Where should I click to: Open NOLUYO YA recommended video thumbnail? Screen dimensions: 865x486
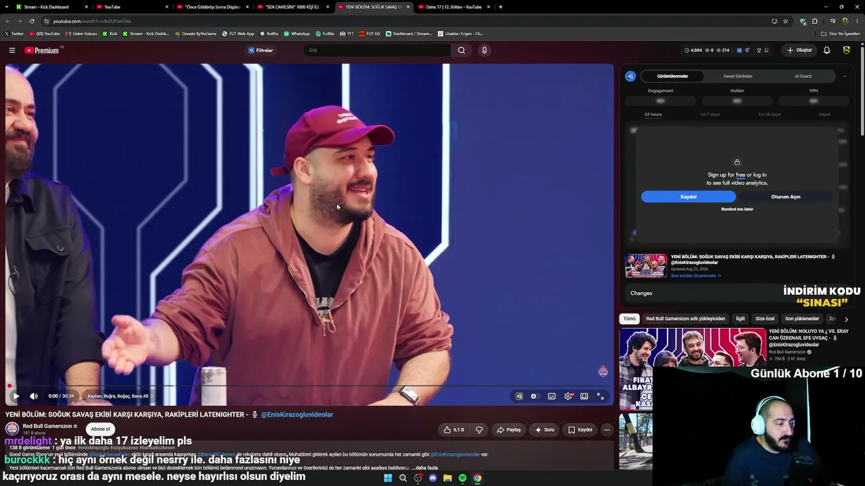click(693, 369)
